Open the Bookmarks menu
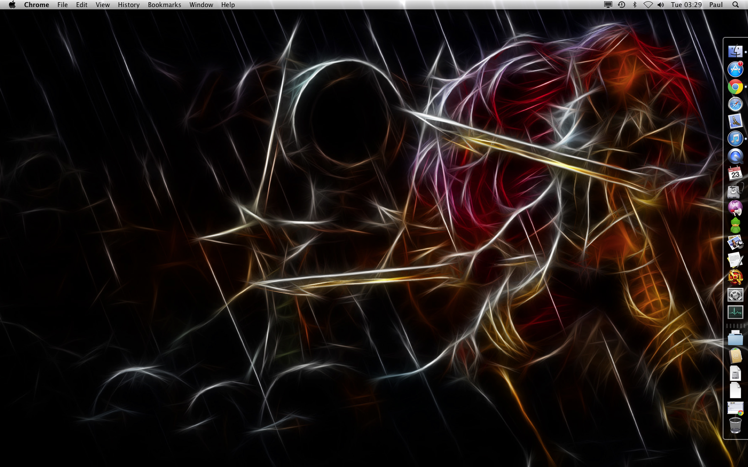Image resolution: width=748 pixels, height=467 pixels. [164, 4]
